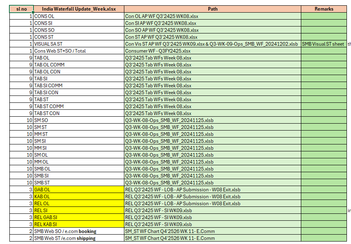The height and width of the screenshot is (244, 351).
Task: Click the "India Waterfall Update_Week.xlsx" header cell
Action: point(78,9)
